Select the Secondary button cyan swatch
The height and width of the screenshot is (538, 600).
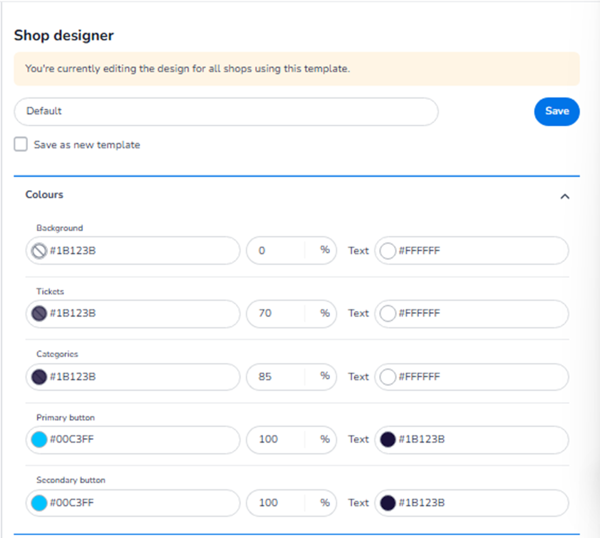click(x=39, y=503)
